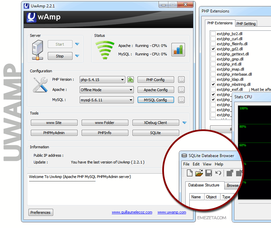The image size is (271, 228).
Task: Click New Database icon in SQLite Browser
Action: coord(190,173)
